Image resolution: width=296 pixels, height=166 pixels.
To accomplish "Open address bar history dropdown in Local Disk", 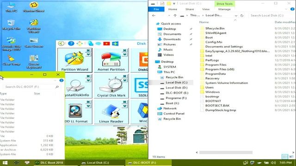I will (x=236, y=16).
